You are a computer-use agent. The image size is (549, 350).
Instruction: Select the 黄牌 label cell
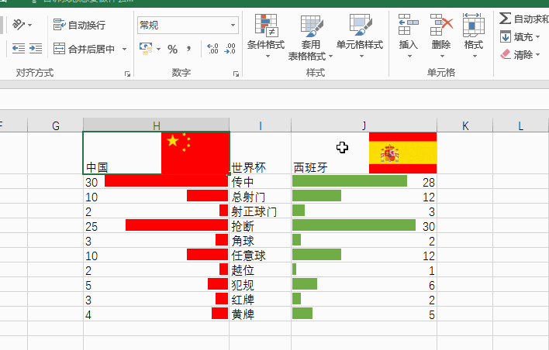260,314
